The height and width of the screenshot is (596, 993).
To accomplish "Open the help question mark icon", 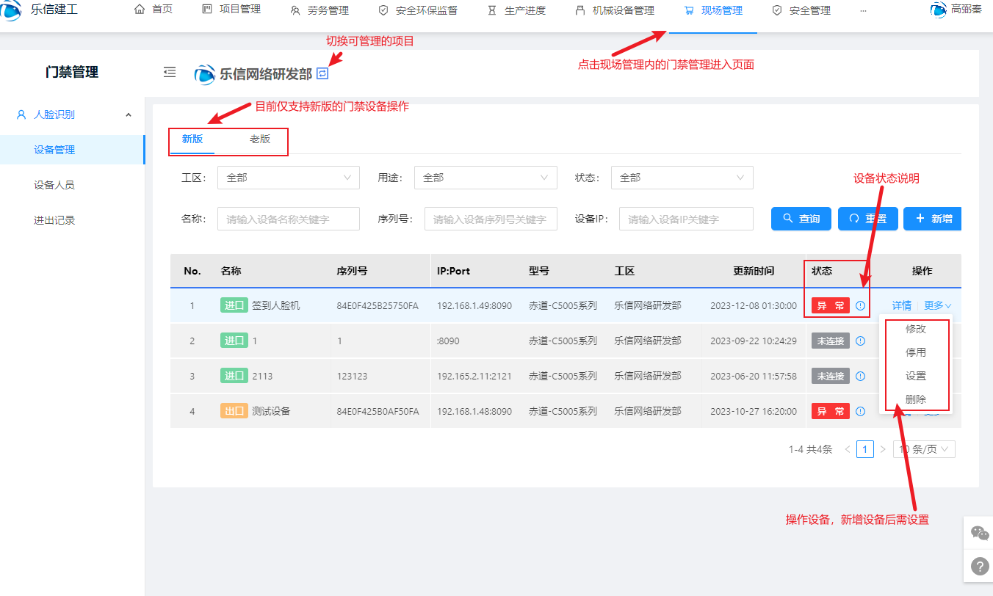I will pos(980,566).
